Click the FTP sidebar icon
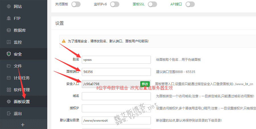This screenshot has width=256, height=129. tap(9, 18)
